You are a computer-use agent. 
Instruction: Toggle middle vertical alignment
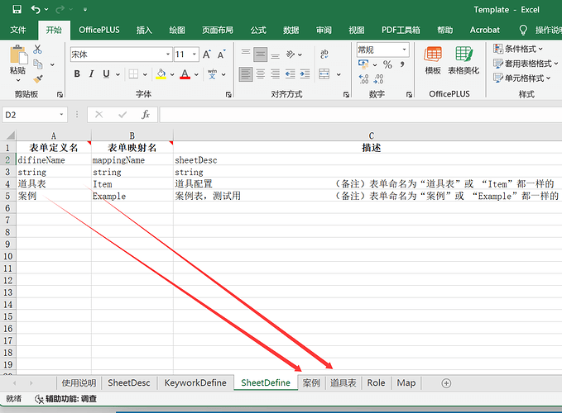261,55
